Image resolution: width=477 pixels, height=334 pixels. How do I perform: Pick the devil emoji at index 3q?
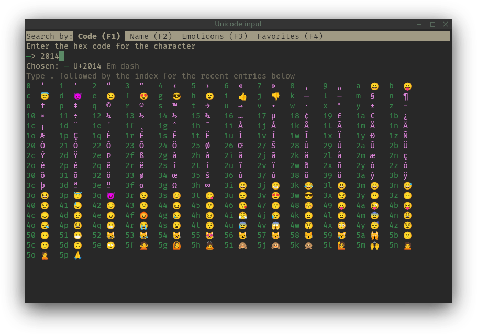tap(110, 196)
